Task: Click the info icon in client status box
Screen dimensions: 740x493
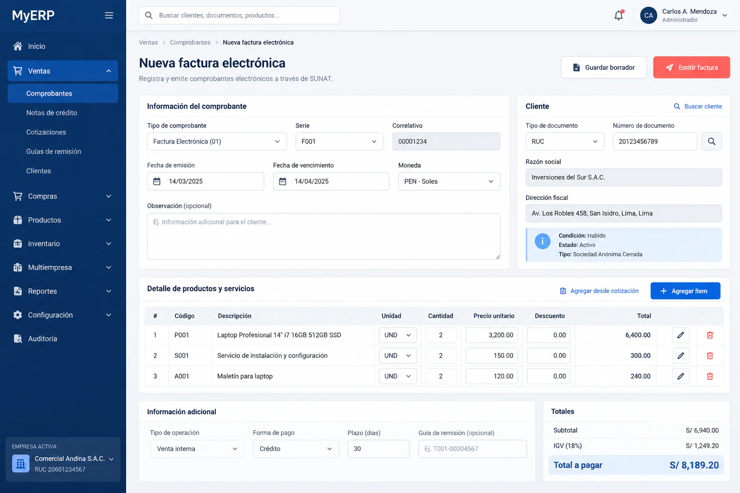Action: (x=542, y=241)
